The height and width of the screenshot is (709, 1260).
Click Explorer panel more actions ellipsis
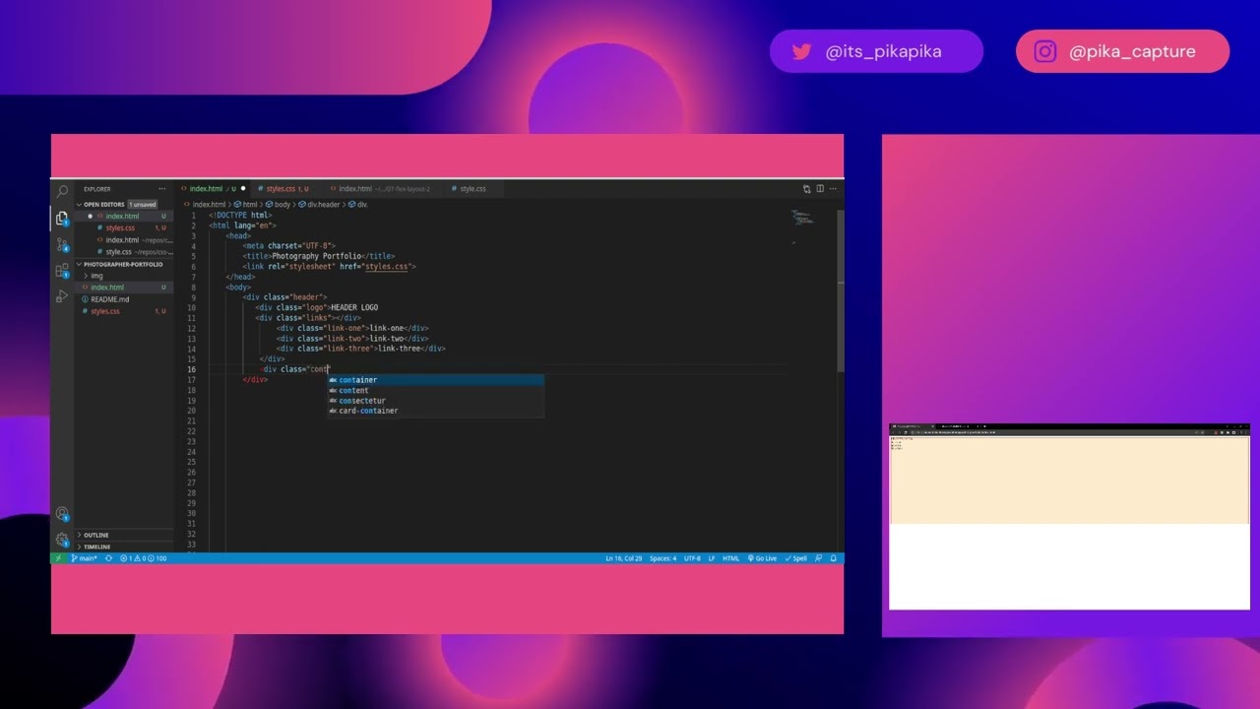pyautogui.click(x=162, y=189)
